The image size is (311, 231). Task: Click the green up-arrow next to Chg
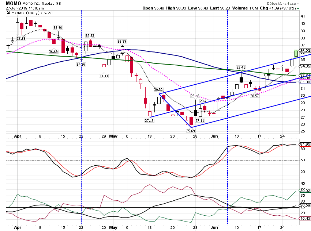tap(298, 8)
